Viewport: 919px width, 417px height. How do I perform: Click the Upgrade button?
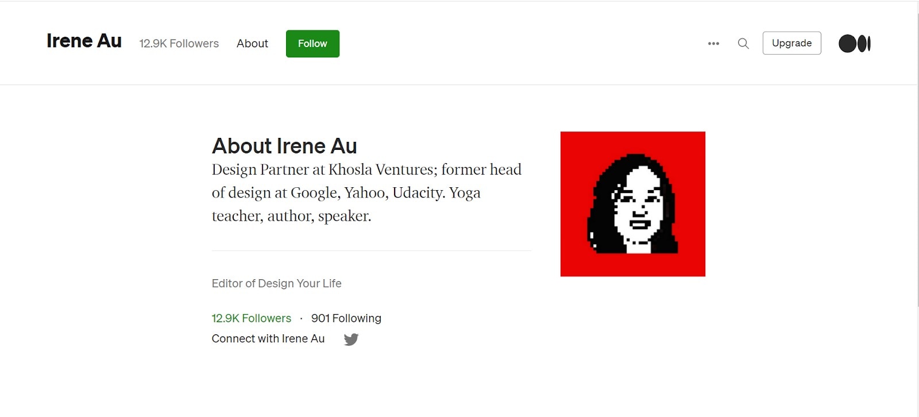pyautogui.click(x=791, y=43)
